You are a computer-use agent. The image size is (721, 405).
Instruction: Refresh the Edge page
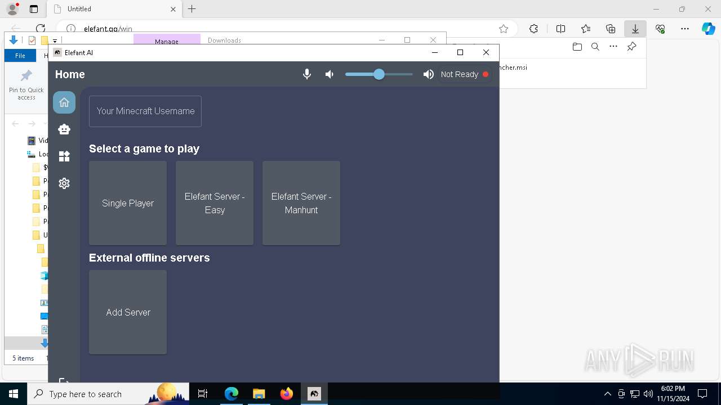coord(41,29)
